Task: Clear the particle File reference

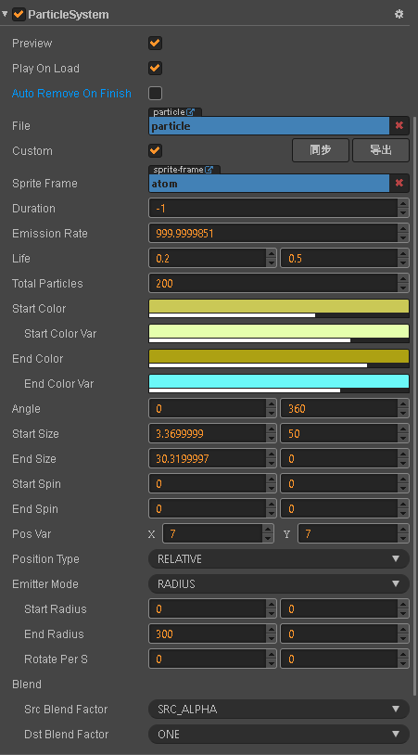Action: (399, 125)
